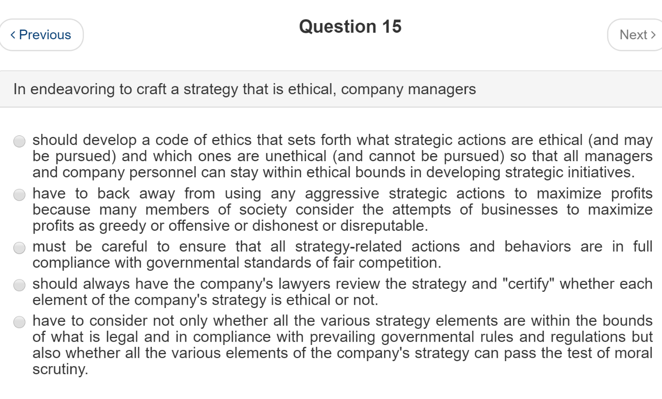Click the left chevron icon on Previous button
662x399 pixels.
[13, 34]
